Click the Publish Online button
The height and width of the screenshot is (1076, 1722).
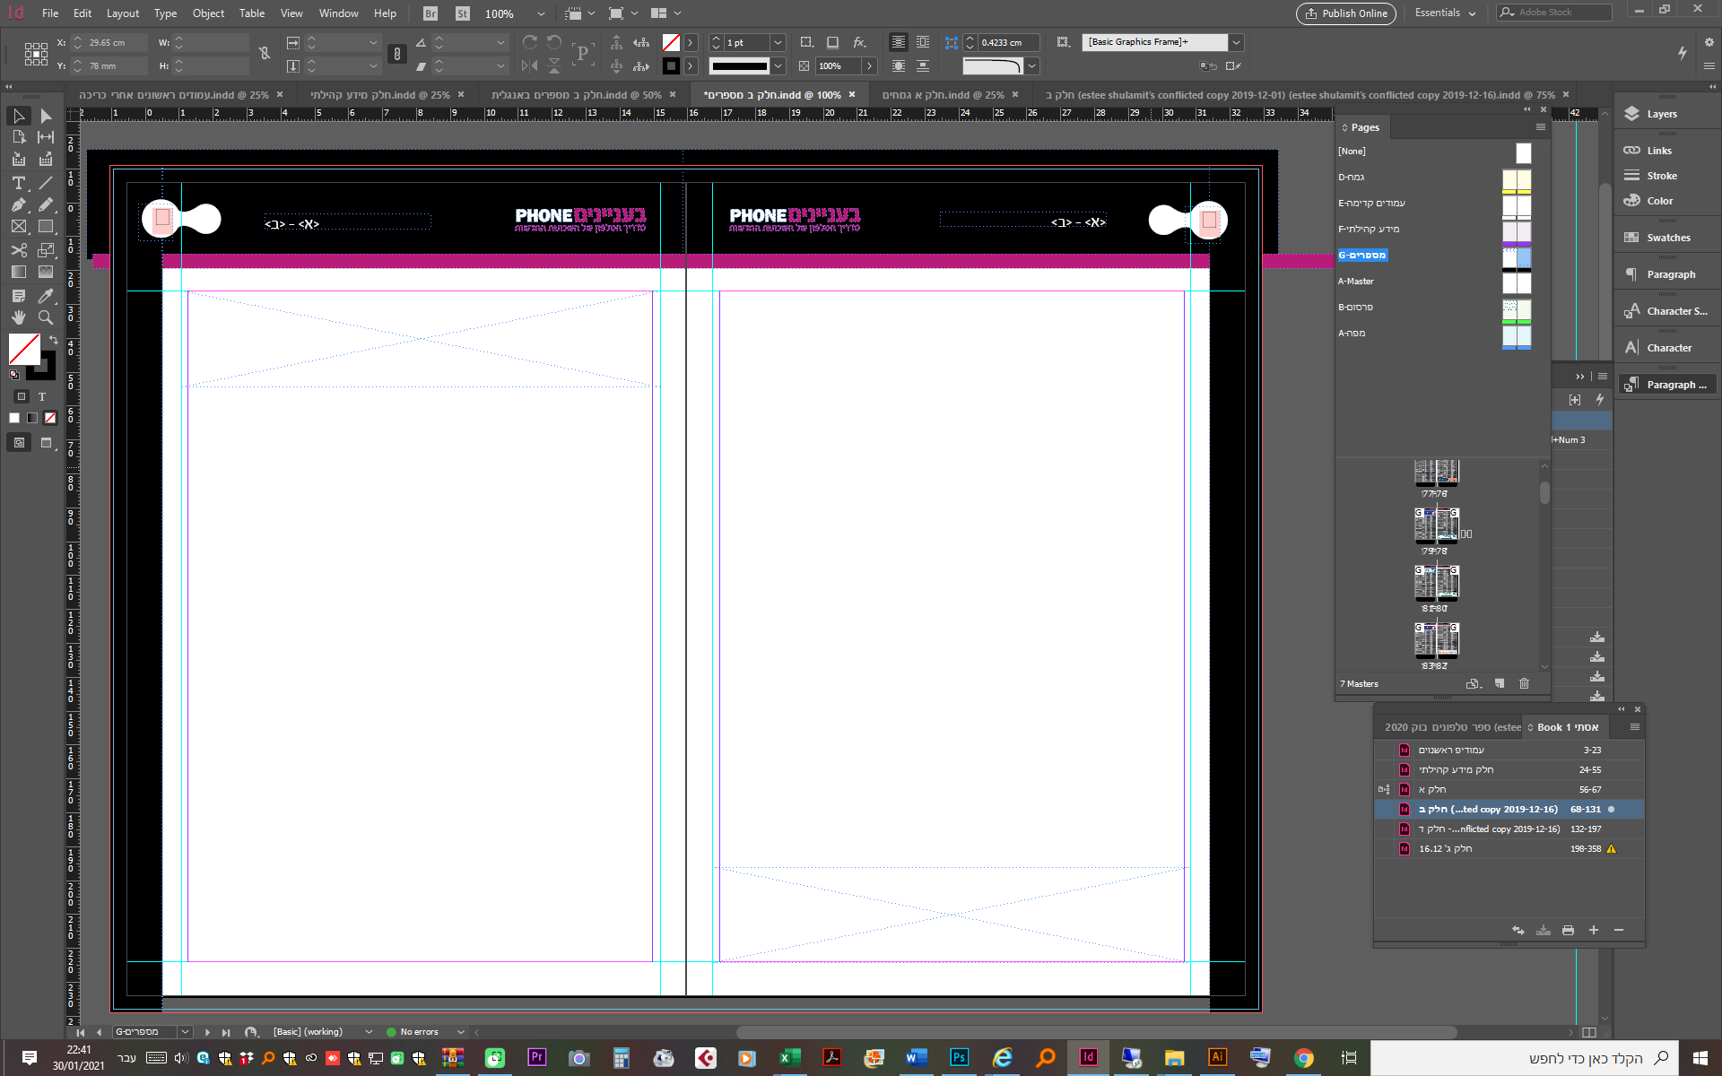click(x=1346, y=13)
